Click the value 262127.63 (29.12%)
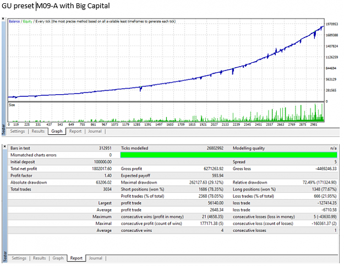 206,182
